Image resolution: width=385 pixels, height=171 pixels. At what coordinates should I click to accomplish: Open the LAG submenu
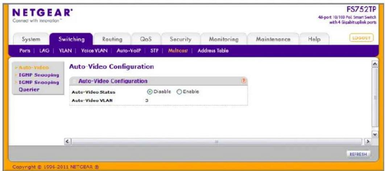click(x=45, y=51)
